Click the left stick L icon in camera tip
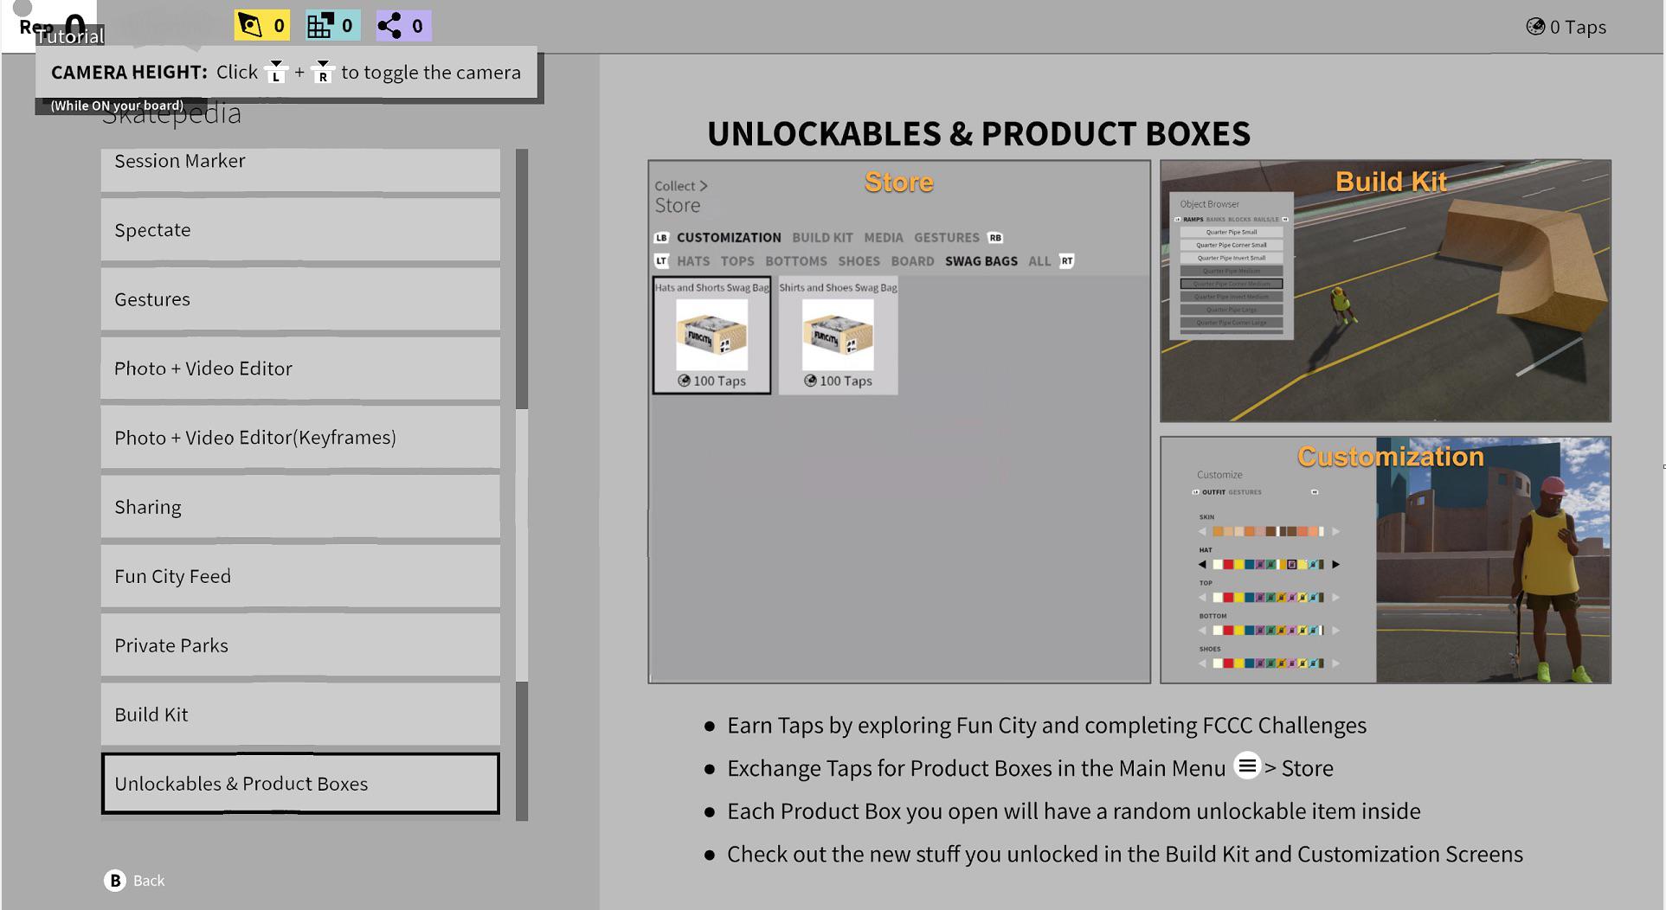Viewport: 1666px width, 910px height. (276, 72)
